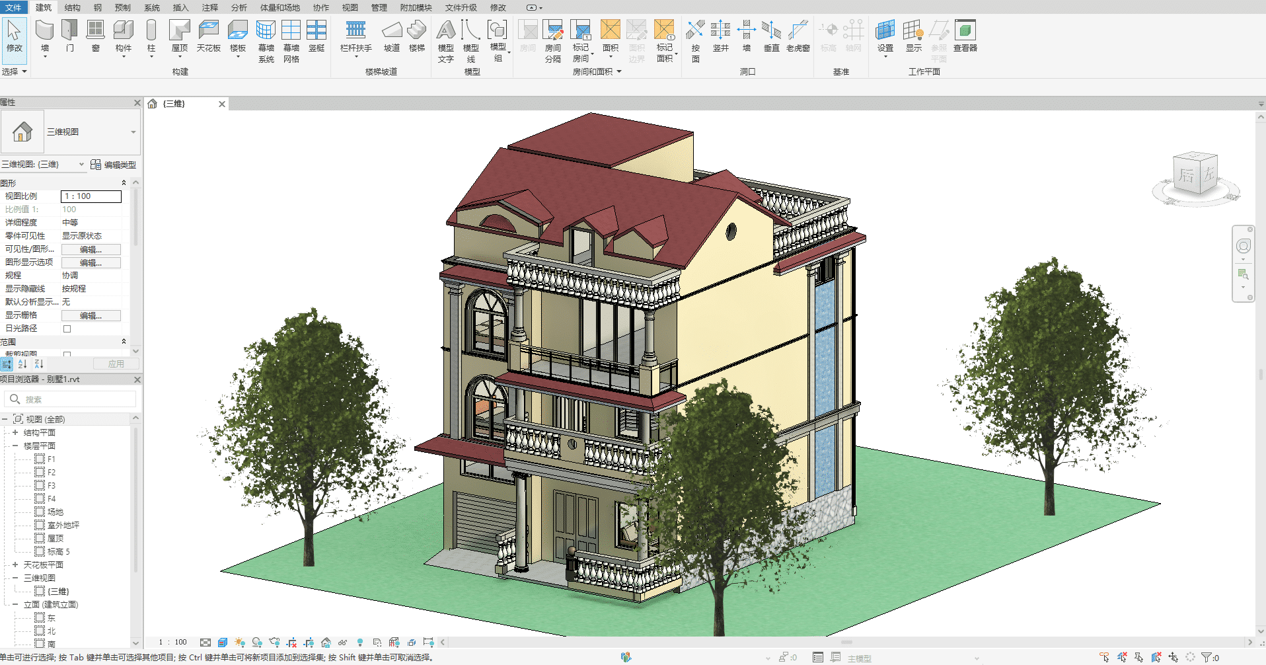Screen dimensions: 1266x665
Task: Select the Window (窗) tool
Action: pos(96,36)
